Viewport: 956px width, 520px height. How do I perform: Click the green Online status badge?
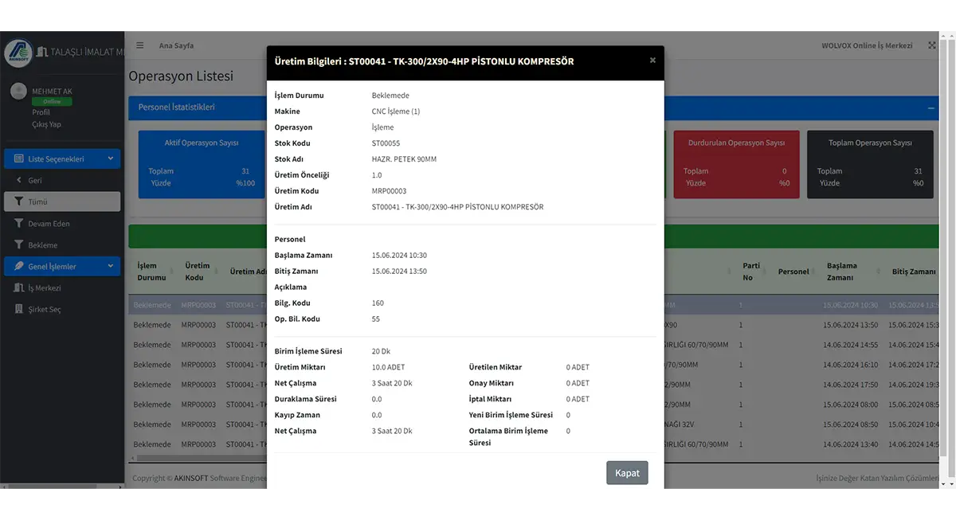point(52,102)
